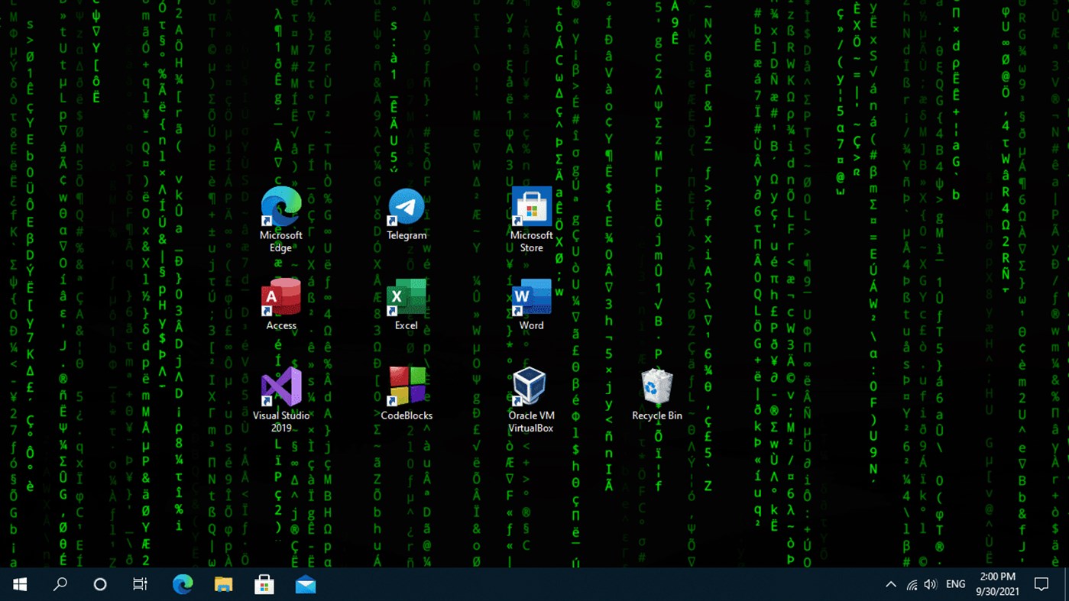Start Visual Studio 2019

point(280,386)
